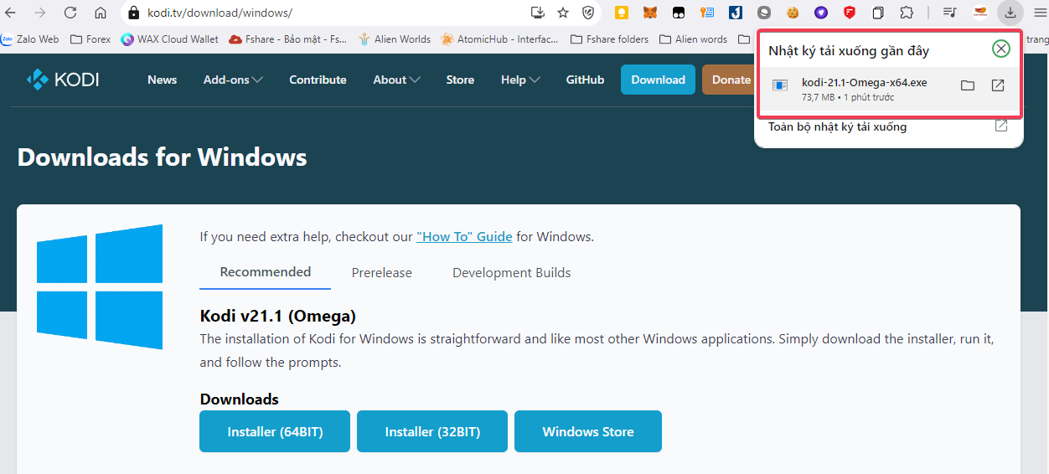The height and width of the screenshot is (474, 1049).
Task: Open the GitHub link in the navbar
Action: [x=585, y=80]
